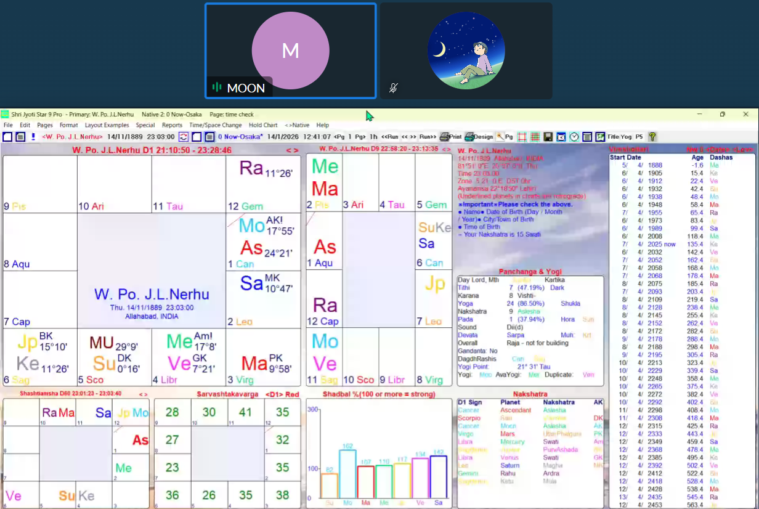Click the yellow question mark help icon

point(652,137)
